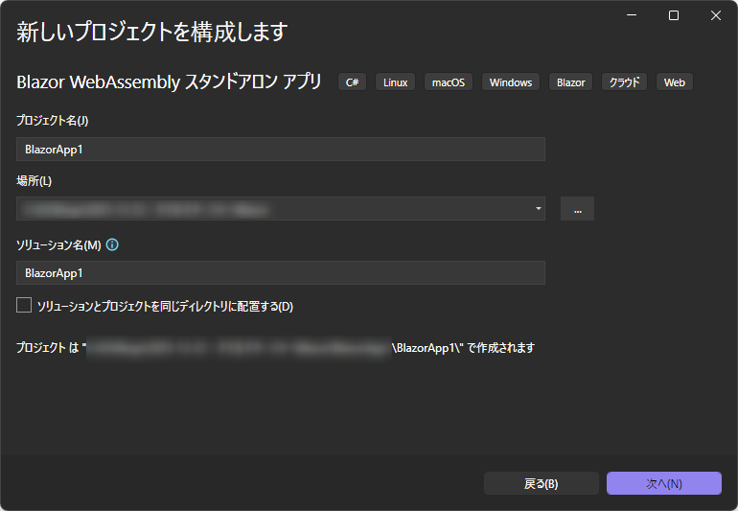Click the Windows tag
Image resolution: width=738 pixels, height=511 pixels.
click(x=511, y=81)
